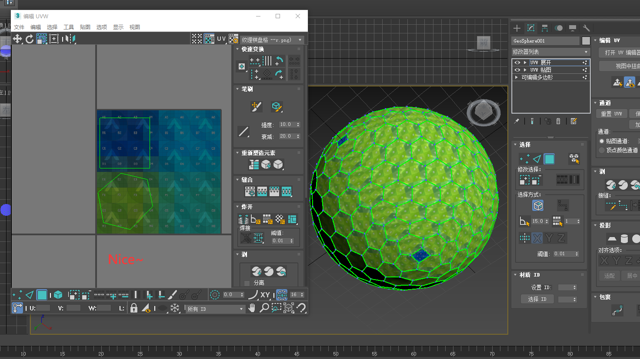This screenshot has height=359, width=640.
Task: Click rotate 90 degrees clockwise icon
Action: tap(279, 74)
